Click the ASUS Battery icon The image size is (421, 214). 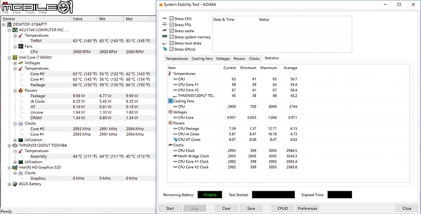click(x=15, y=184)
